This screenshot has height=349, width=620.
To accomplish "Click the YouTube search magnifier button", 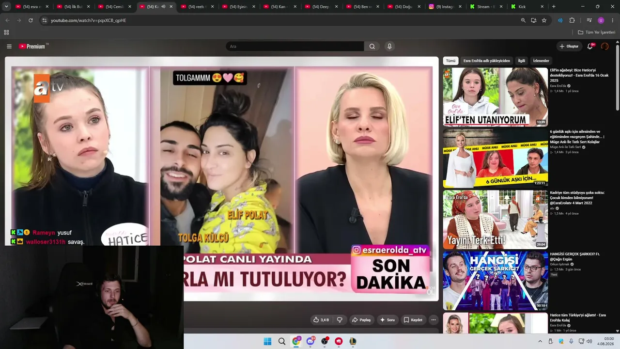I will [372, 47].
